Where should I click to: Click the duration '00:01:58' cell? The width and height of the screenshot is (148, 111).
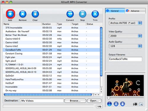(47, 53)
